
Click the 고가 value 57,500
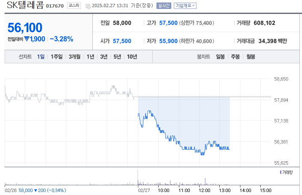(168, 23)
